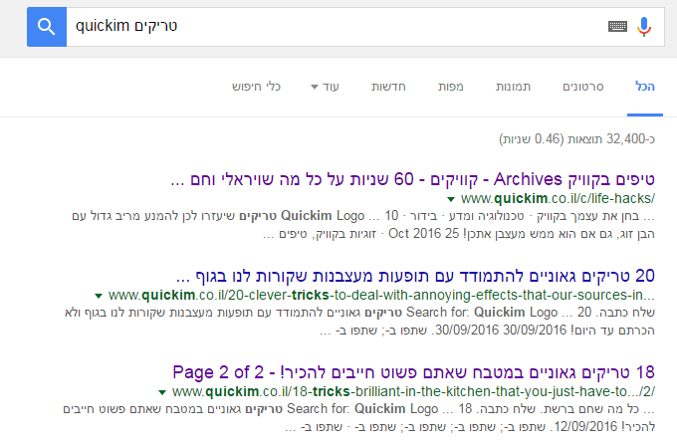
Task: Switch to the 'תמונות' tab
Action: coord(514,87)
